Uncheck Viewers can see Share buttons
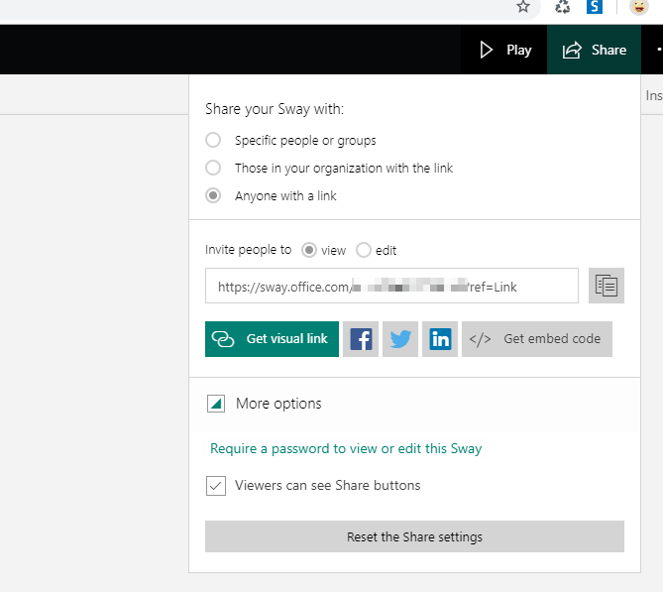 [215, 486]
